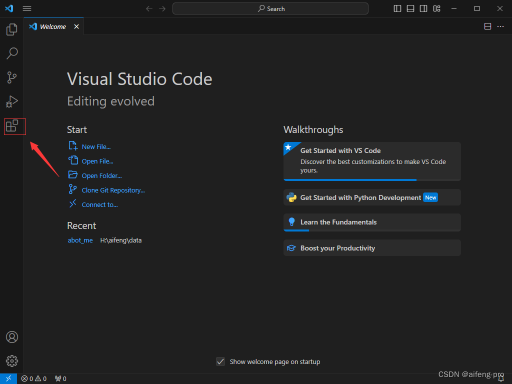Open the Customize Layout icon
This screenshot has height=384, width=512.
click(x=436, y=9)
